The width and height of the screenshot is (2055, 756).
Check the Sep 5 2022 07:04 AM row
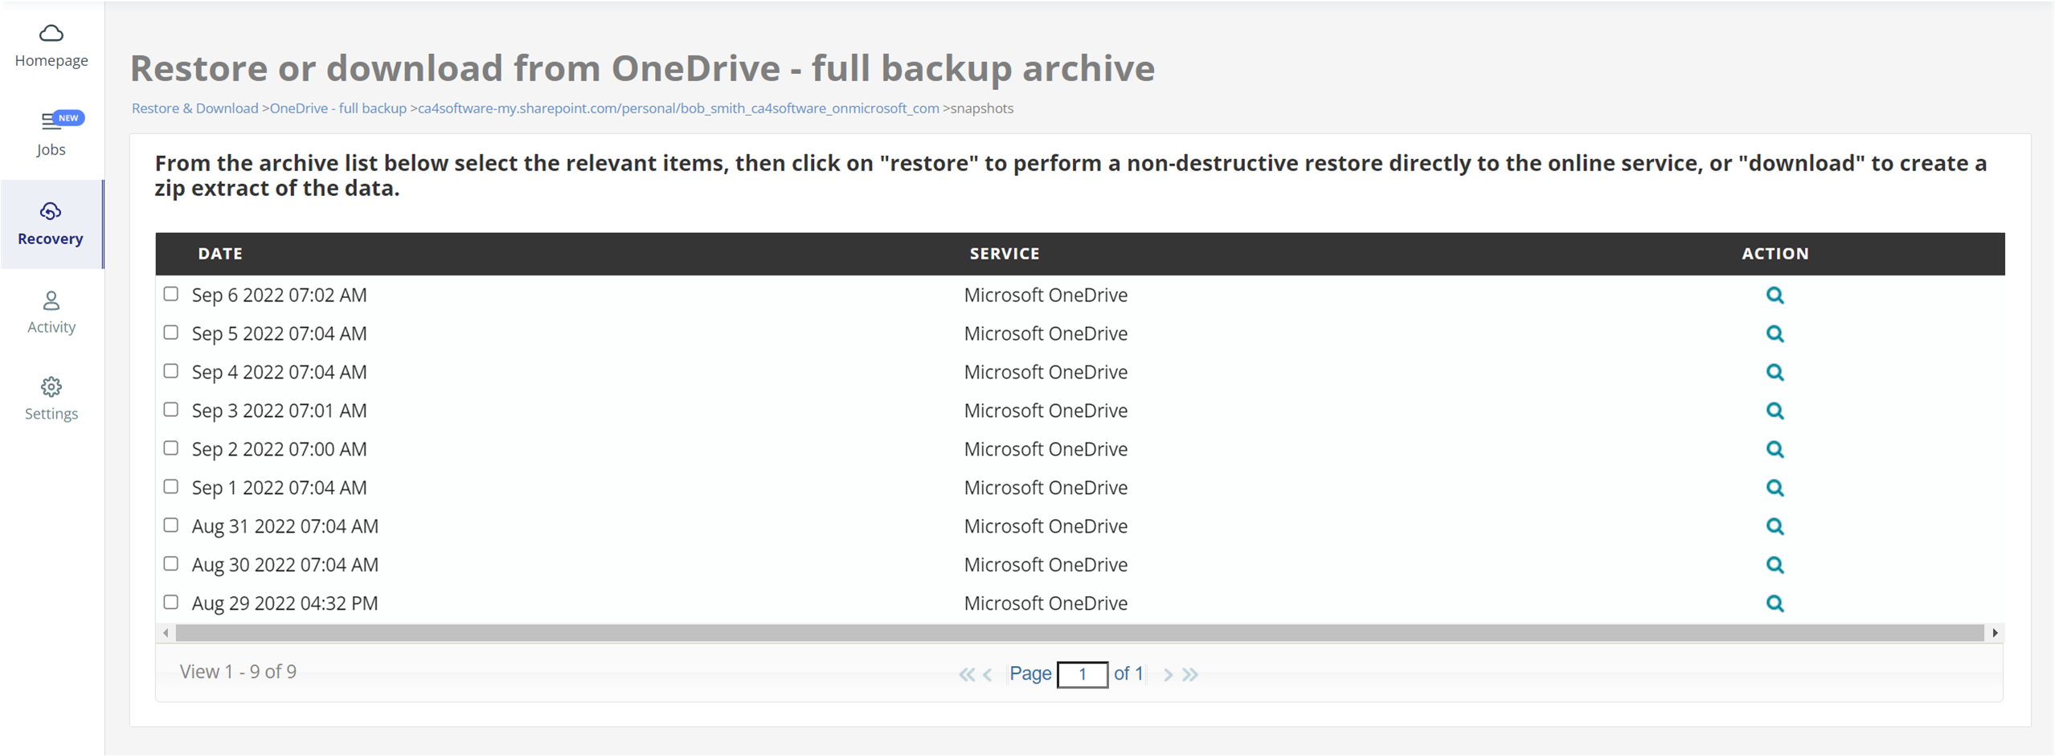pyautogui.click(x=170, y=333)
